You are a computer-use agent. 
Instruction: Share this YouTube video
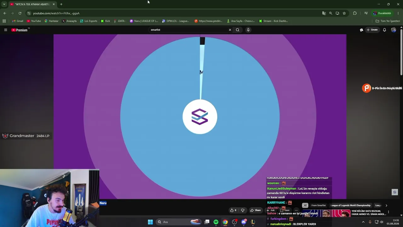coord(255,210)
